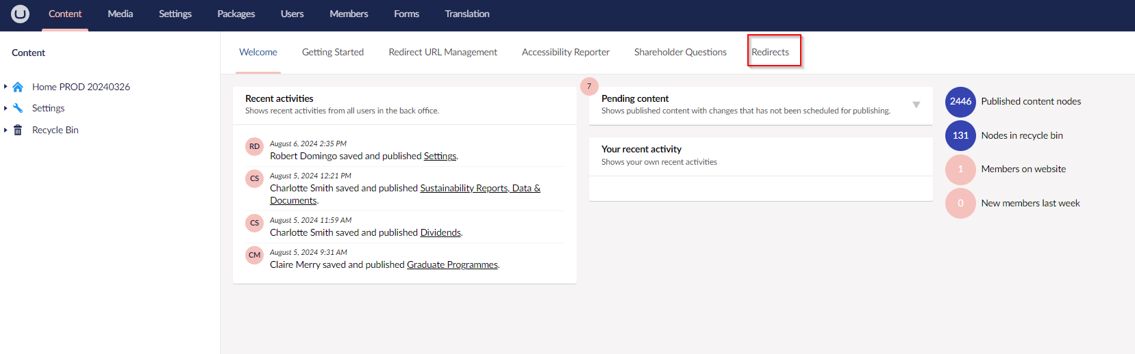The height and width of the screenshot is (354, 1135).
Task: Expand the Home PROD 20240326 tree node
Action: point(5,87)
